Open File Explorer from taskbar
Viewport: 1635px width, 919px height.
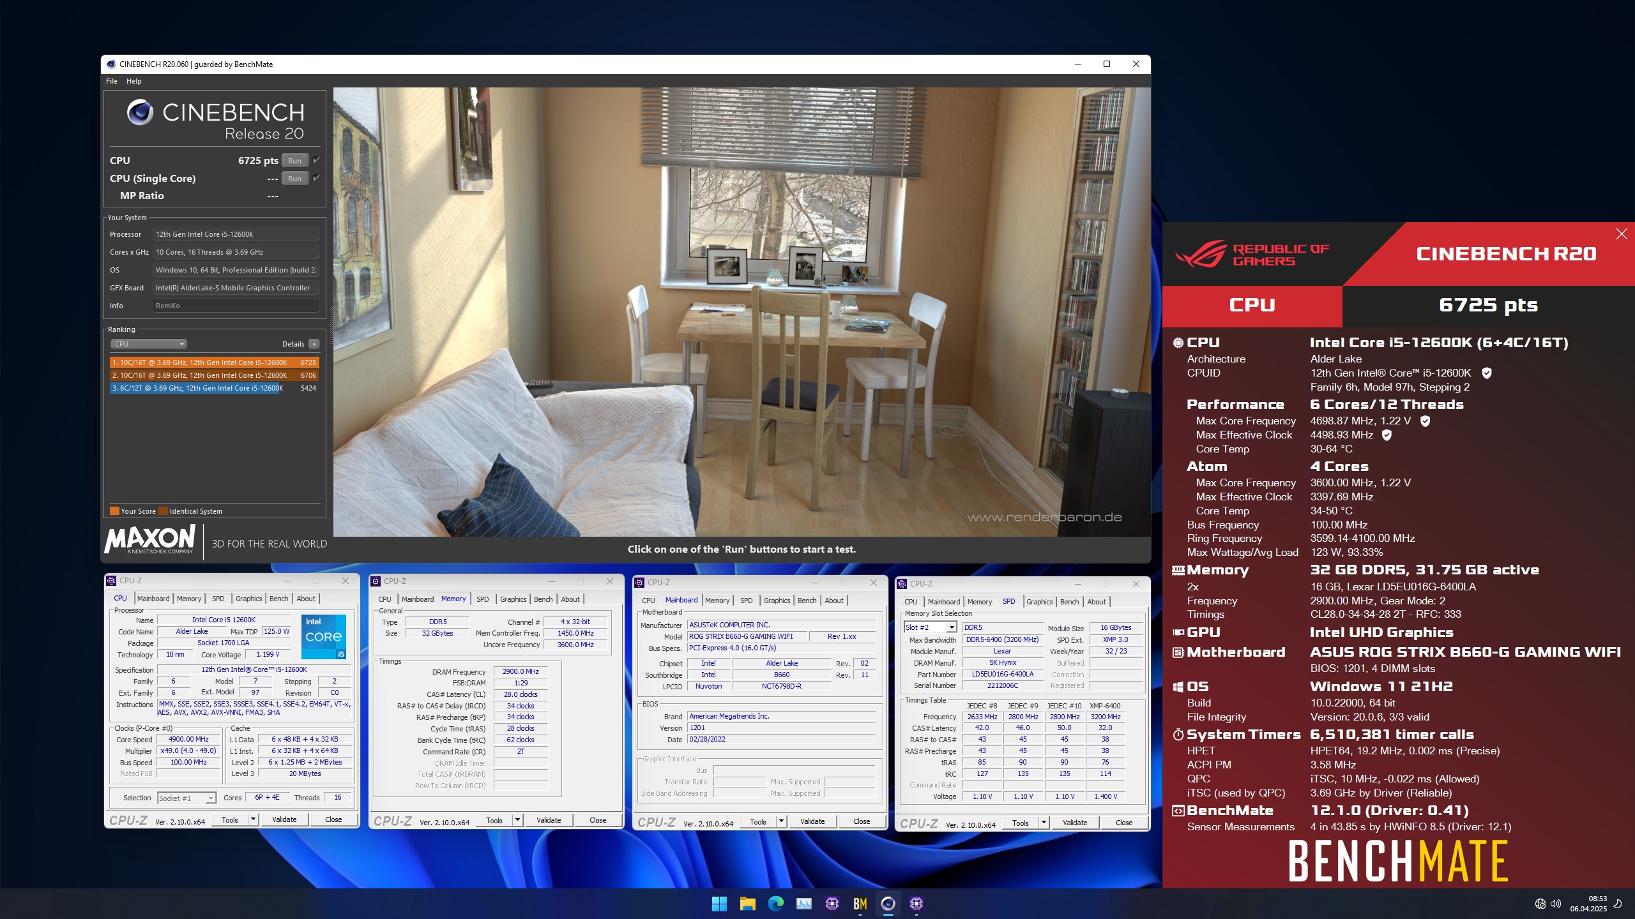[747, 904]
